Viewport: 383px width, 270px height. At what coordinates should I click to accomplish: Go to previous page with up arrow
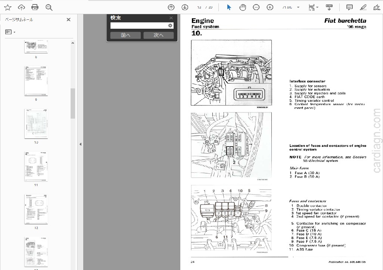(x=171, y=7)
